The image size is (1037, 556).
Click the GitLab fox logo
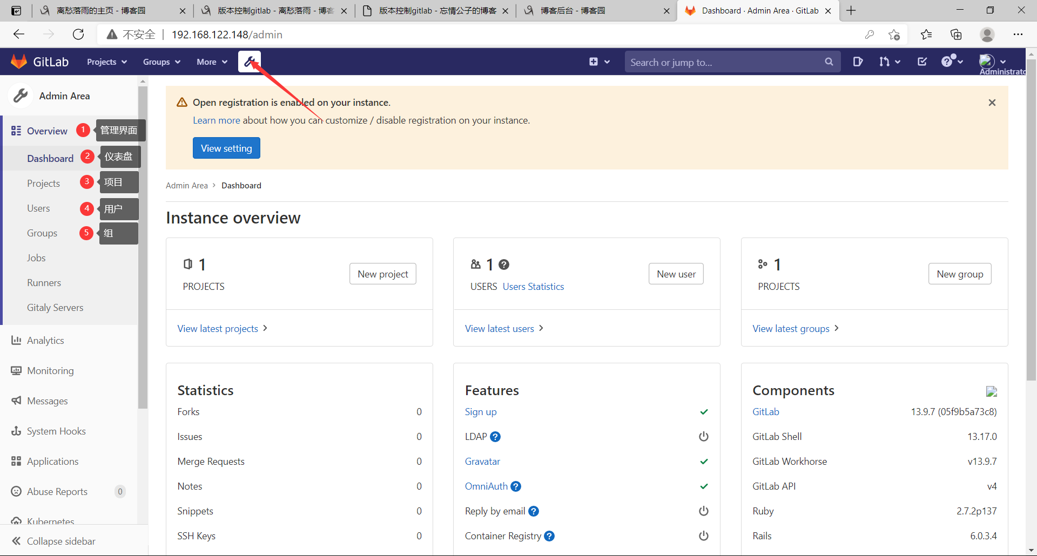(19, 62)
